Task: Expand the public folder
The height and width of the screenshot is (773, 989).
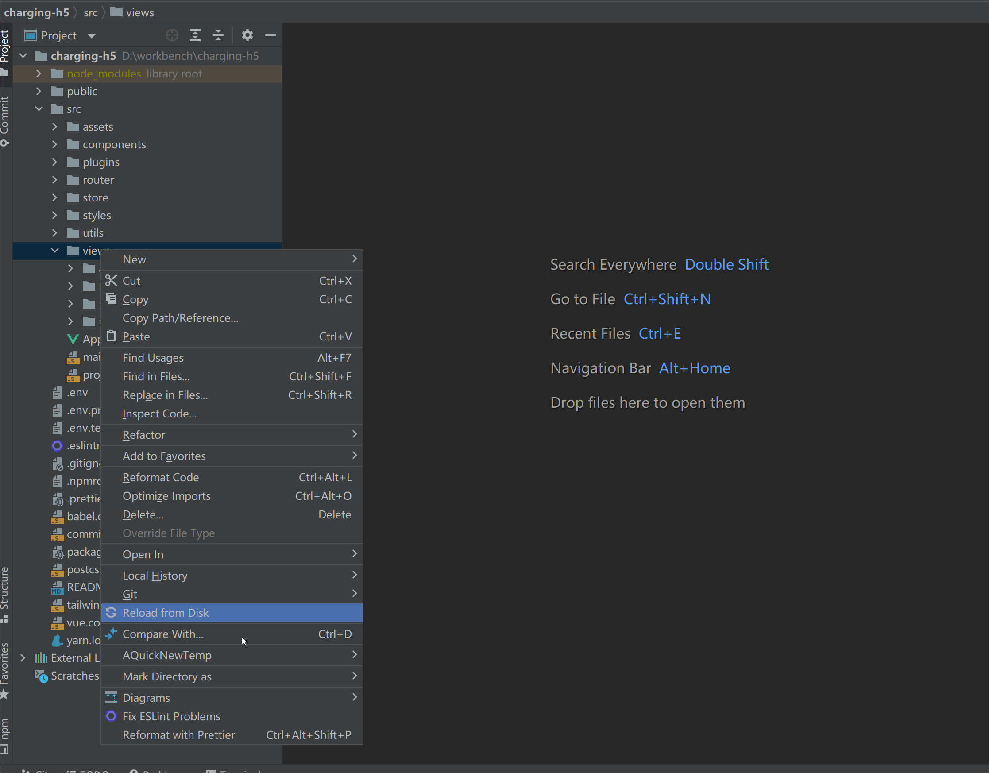Action: tap(39, 91)
